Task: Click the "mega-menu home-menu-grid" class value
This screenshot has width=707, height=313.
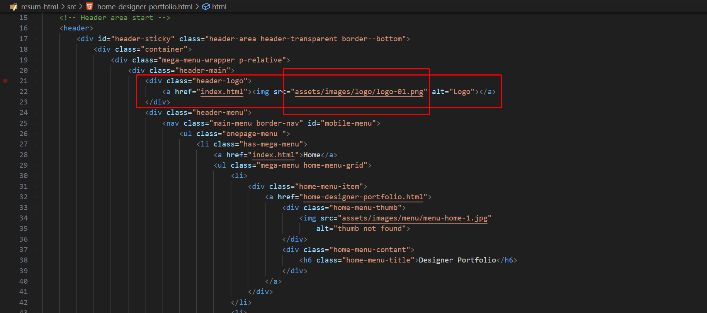Action: click(312, 165)
